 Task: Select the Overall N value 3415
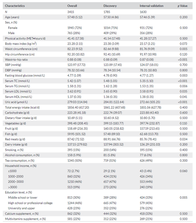coord(71,12)
